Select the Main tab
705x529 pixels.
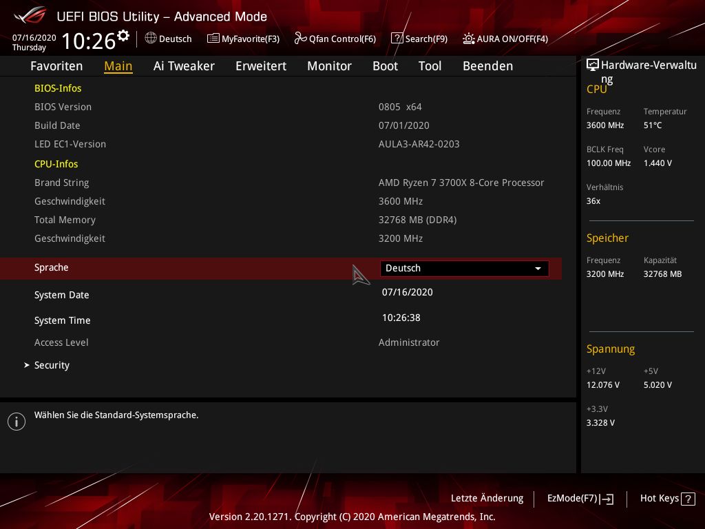[118, 65]
